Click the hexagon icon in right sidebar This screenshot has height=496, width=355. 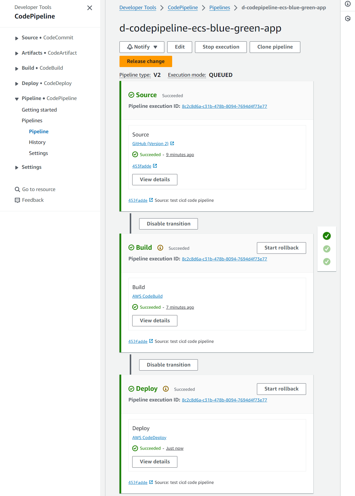348,18
